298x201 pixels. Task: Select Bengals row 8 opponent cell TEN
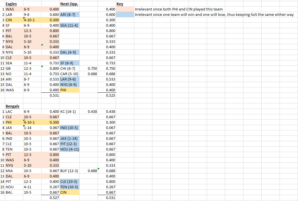tap(14, 149)
